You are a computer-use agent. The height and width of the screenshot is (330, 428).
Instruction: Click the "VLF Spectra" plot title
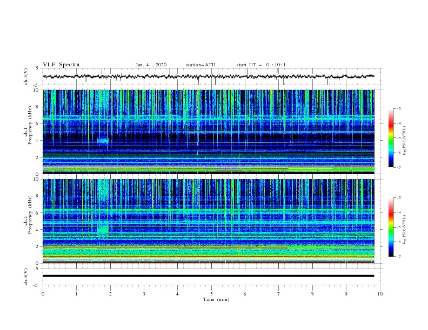(61, 65)
